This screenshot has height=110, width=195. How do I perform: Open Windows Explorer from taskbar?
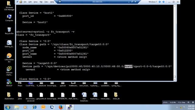pos(17,107)
